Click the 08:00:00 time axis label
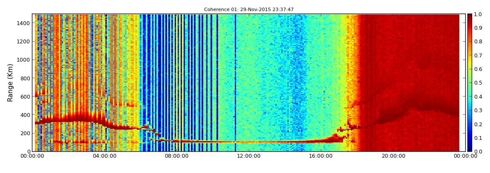Image resolution: width=490 pixels, height=173 pixels. click(176, 156)
